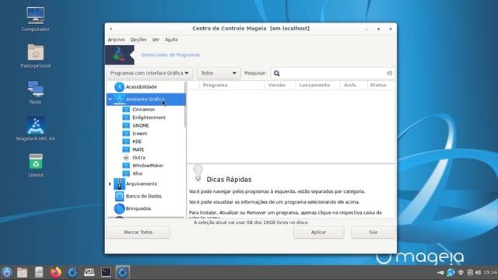This screenshot has height=280, width=498.
Task: Click the GNOME row icon
Action: tap(126, 125)
